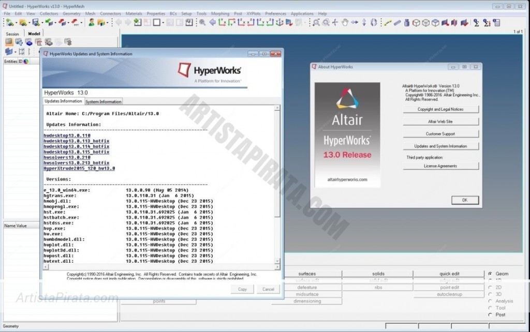Select the isometric view anchor-axis icon
Image resolution: width=530 pixels, height=332 pixels.
click(x=279, y=23)
